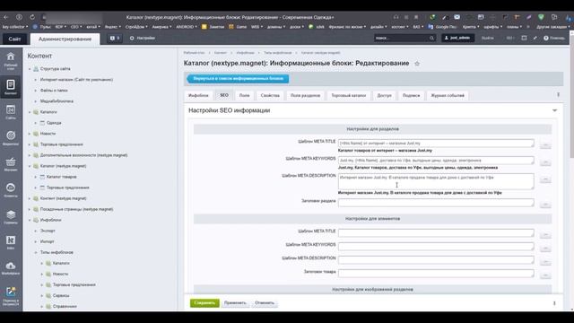Image resolution: width=574 pixels, height=323 pixels.
Task: Open template menu for section META TITLE
Action: (x=545, y=145)
